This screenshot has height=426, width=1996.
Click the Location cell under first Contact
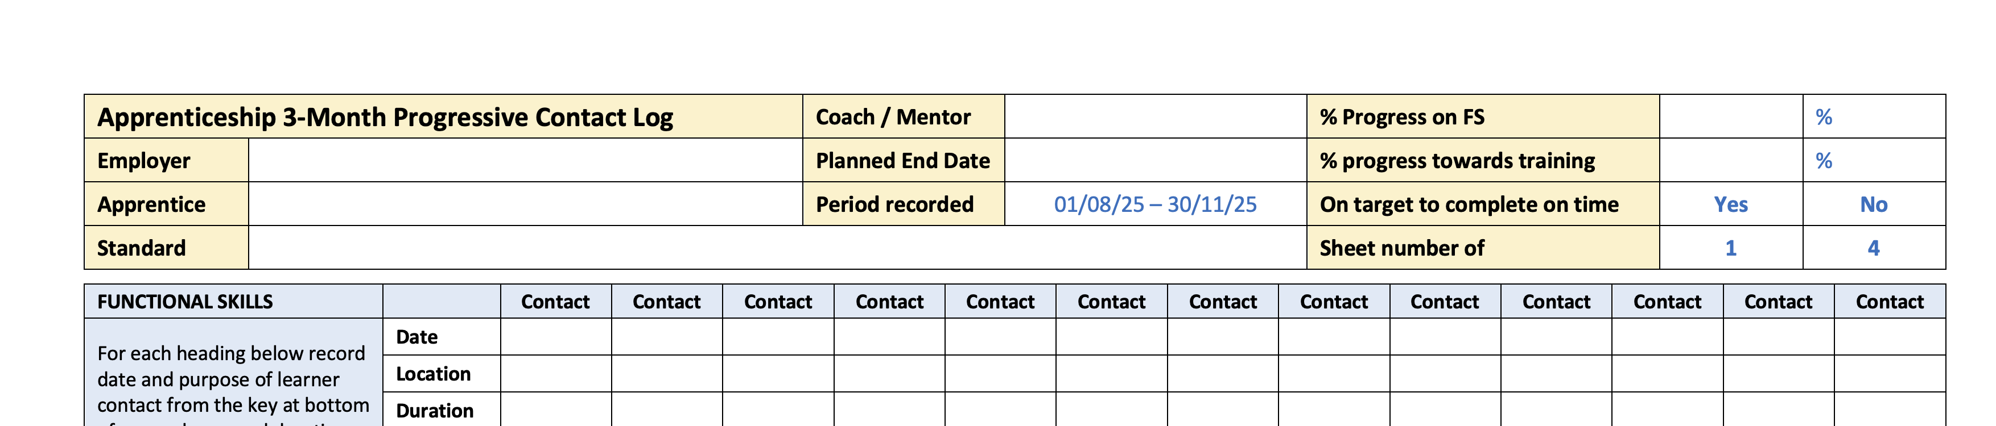click(x=555, y=374)
